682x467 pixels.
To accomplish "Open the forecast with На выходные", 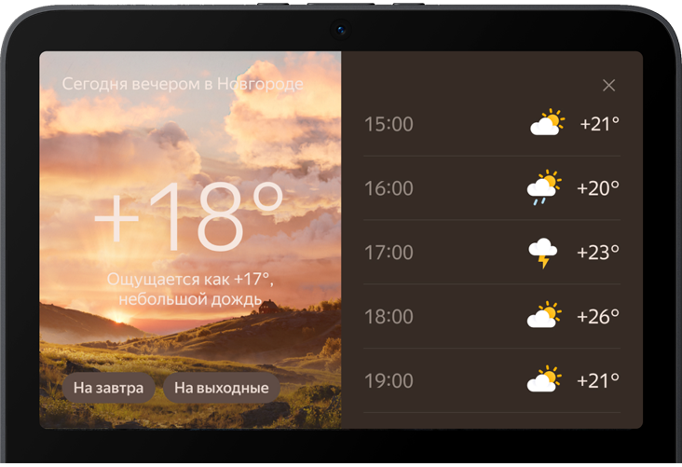I will (x=222, y=388).
